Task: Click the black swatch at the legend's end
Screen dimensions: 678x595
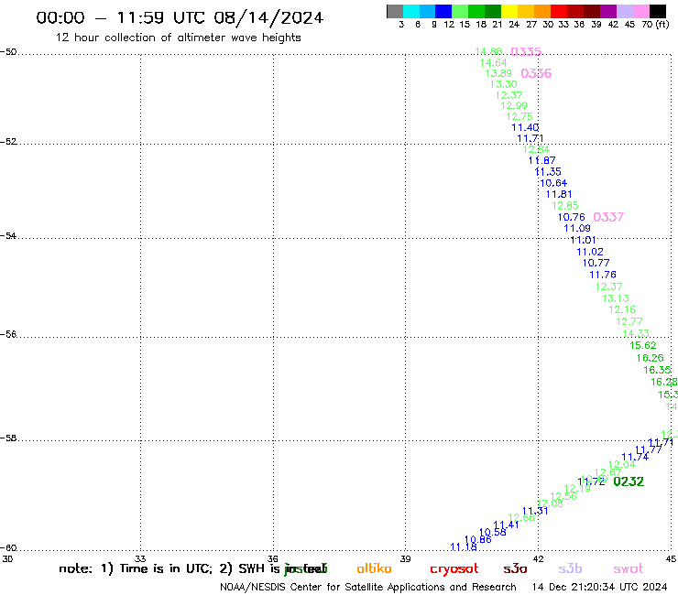Action: coord(658,11)
